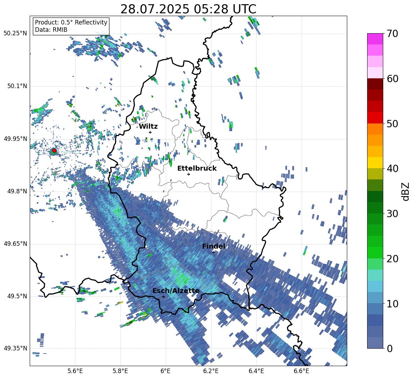Viewport: 414px width, 378px height.
Task: Click the 49.8°N latitude label
Action: pyautogui.click(x=17, y=191)
